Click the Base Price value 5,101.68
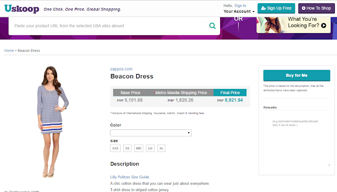Viewport: 337px width, 192px height. pos(133,100)
